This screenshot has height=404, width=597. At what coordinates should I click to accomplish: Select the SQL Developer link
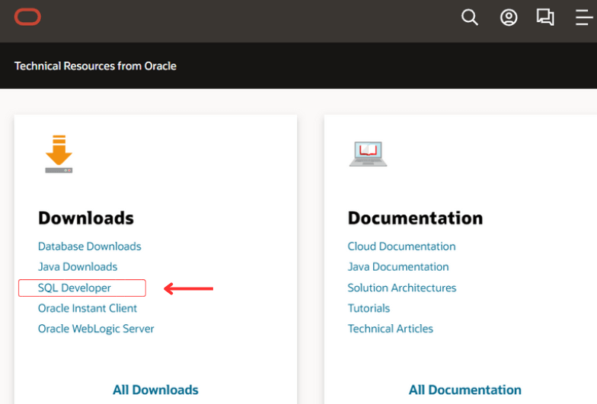click(x=75, y=288)
